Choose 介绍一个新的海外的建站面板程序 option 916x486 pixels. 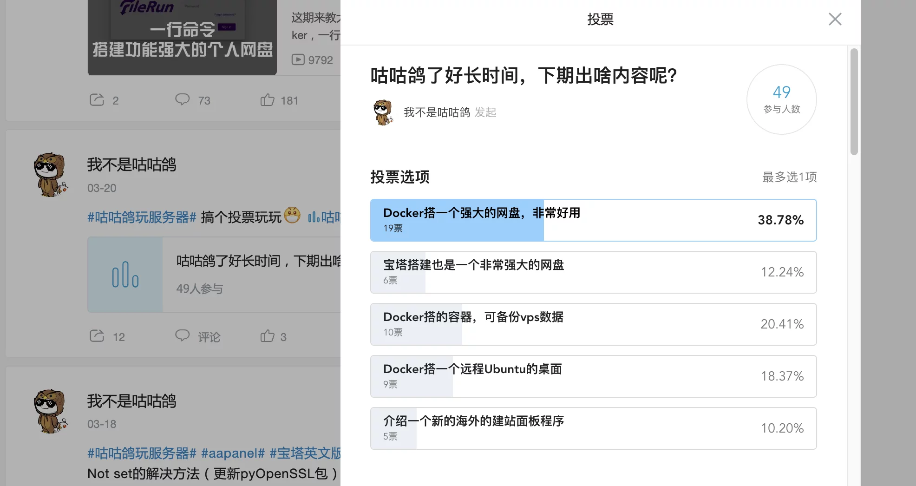point(593,428)
